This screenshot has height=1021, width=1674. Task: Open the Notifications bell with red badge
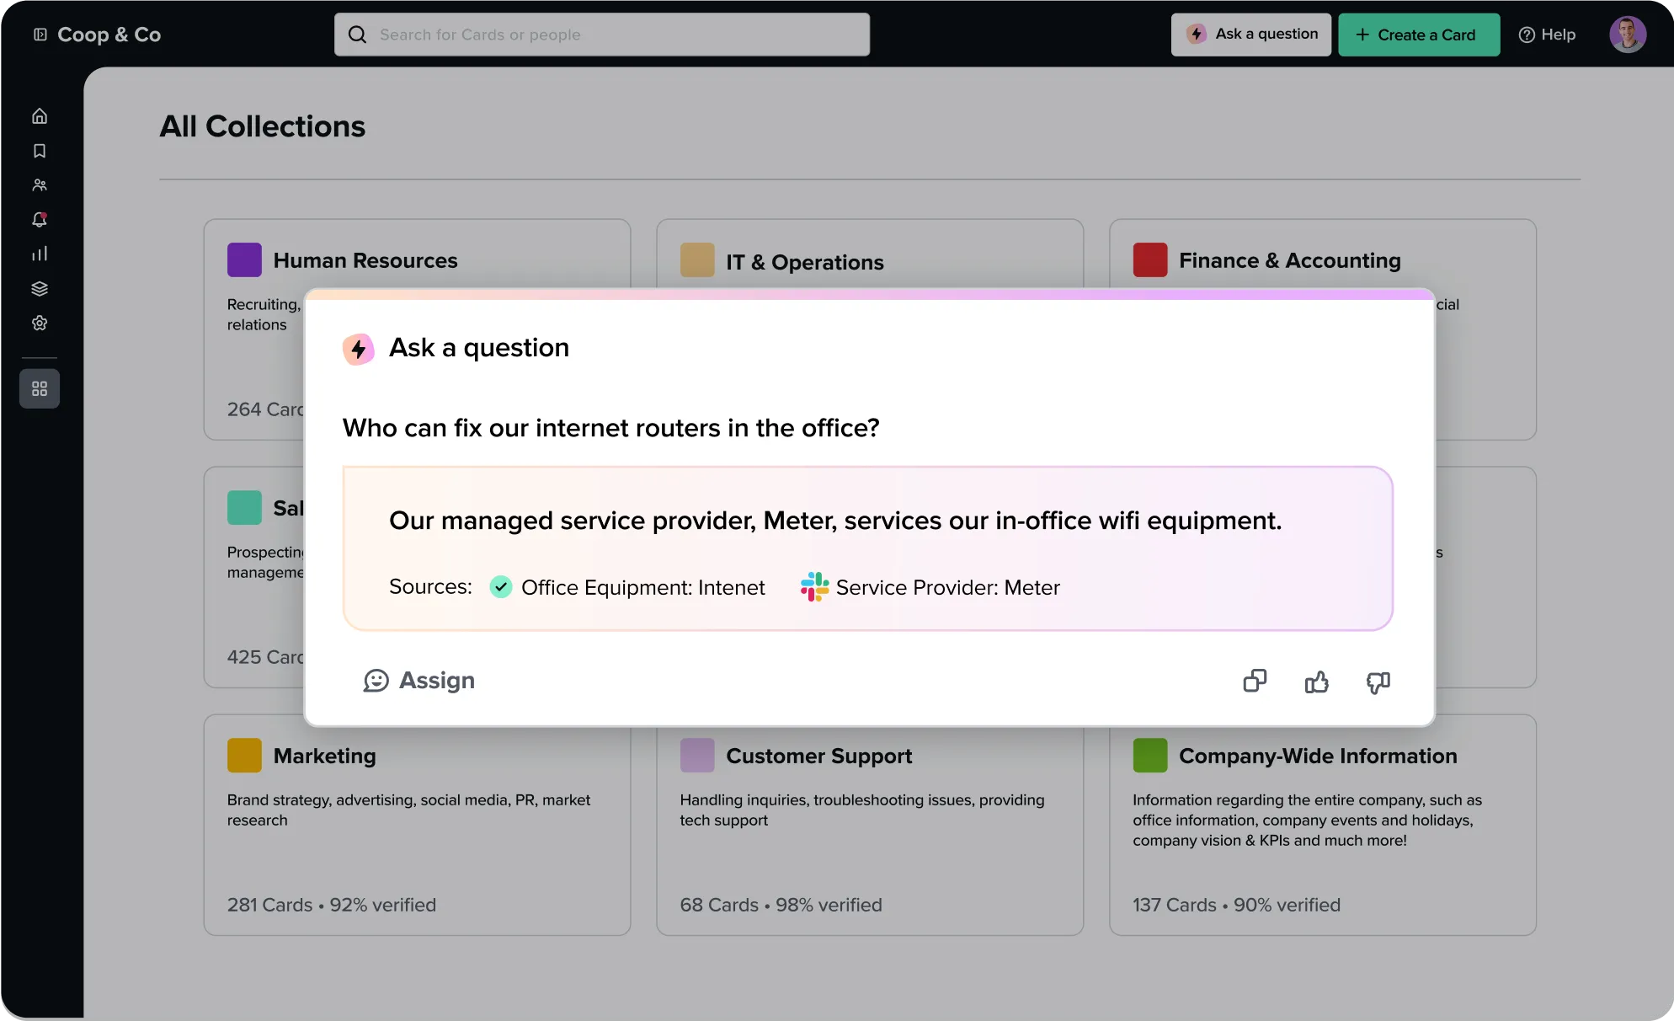(39, 219)
